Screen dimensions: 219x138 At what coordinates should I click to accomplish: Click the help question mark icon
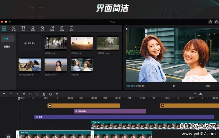tap(210, 22)
